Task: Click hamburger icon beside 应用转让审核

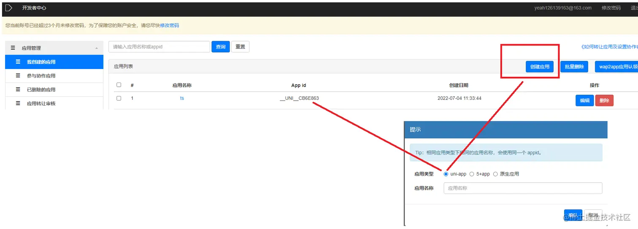Action: pos(18,103)
